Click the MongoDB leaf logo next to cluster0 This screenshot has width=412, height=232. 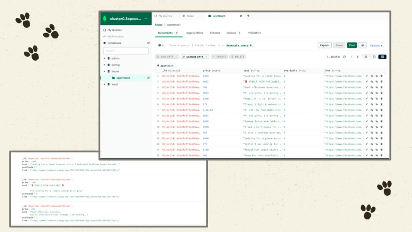pos(105,18)
